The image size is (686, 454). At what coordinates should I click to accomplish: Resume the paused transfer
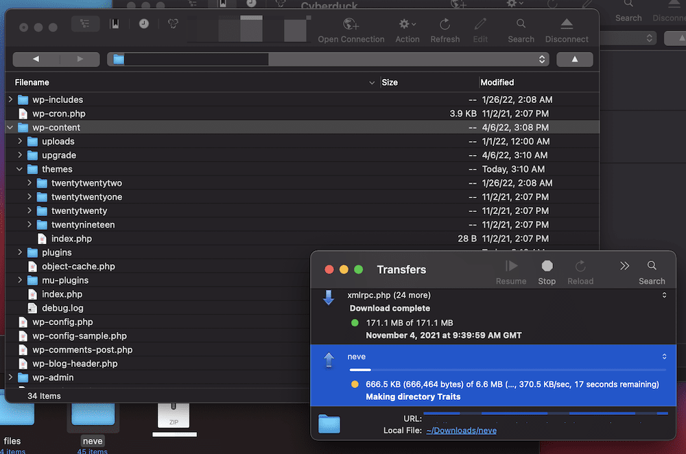click(511, 270)
